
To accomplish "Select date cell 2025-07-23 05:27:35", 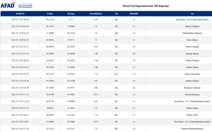I will [x=20, y=54].
